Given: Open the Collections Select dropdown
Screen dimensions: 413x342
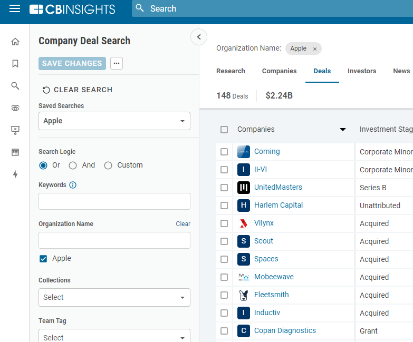Looking at the screenshot, I should click(114, 298).
